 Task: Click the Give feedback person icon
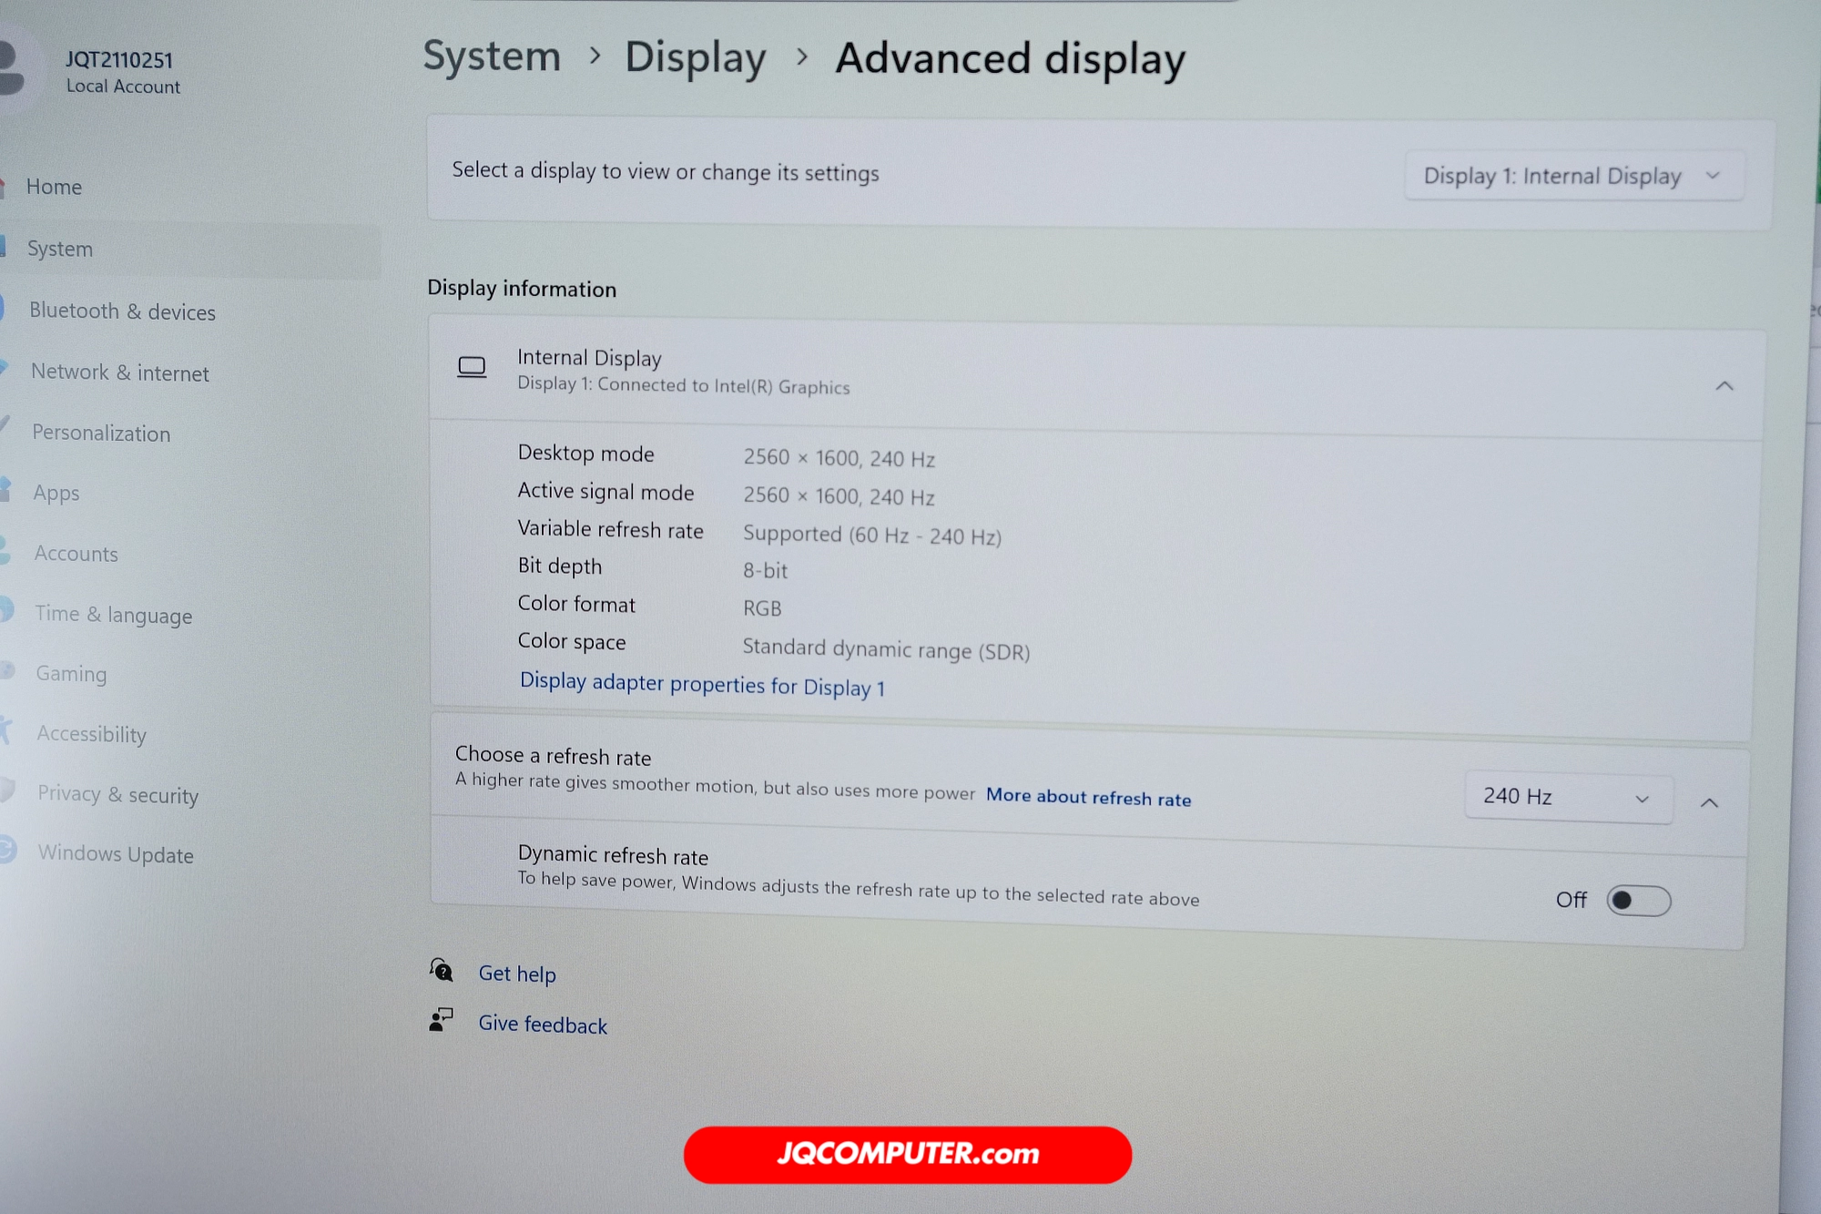441,1020
